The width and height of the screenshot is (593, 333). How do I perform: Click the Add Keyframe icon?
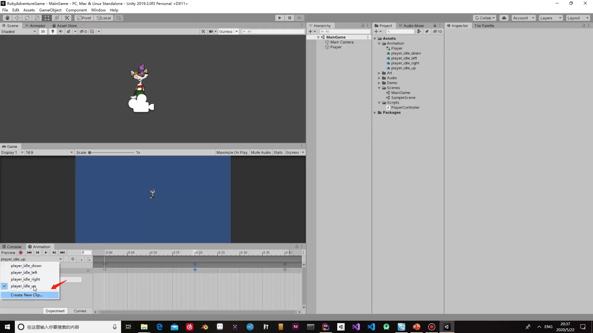click(81, 259)
